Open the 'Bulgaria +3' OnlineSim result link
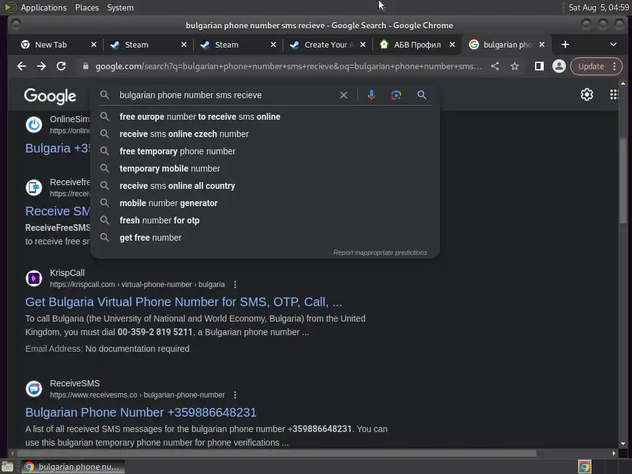This screenshot has height=474, width=632. click(57, 148)
